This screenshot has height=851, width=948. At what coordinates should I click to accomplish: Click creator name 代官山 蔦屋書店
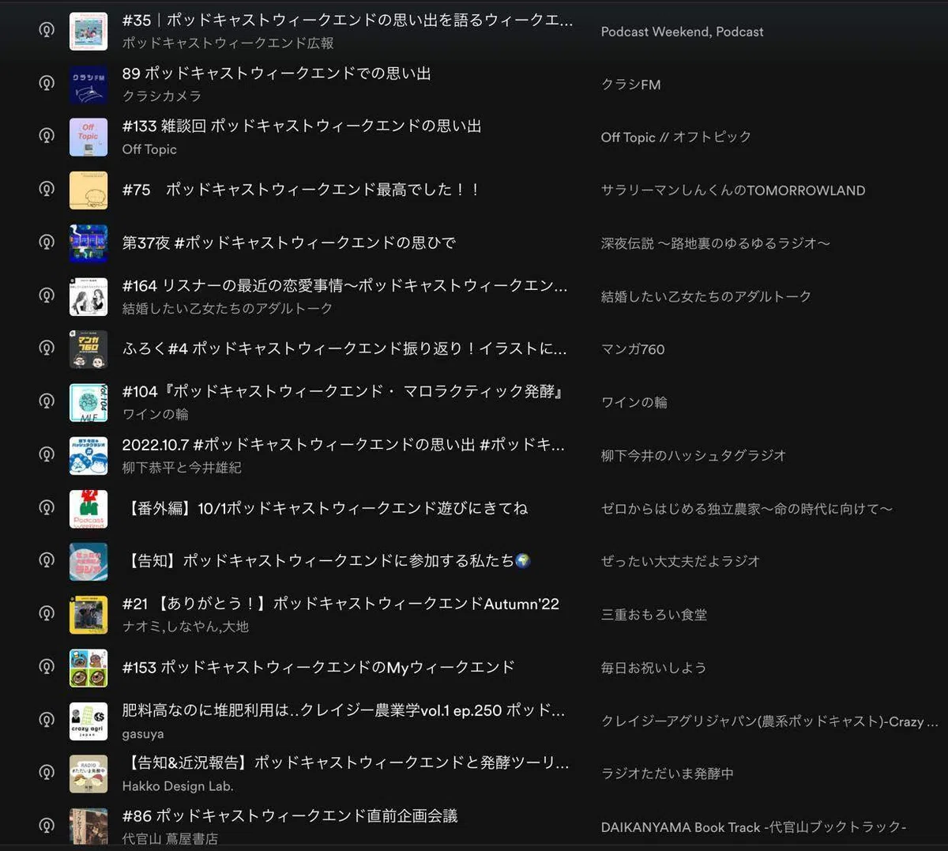pyautogui.click(x=170, y=838)
